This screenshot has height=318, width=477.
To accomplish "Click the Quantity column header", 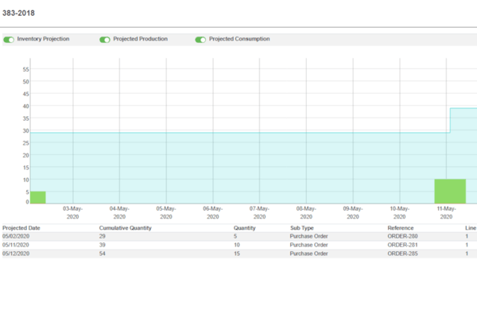I will point(245,228).
